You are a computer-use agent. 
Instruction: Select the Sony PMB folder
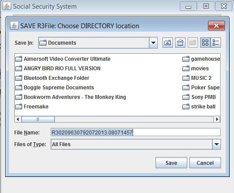click(x=199, y=97)
